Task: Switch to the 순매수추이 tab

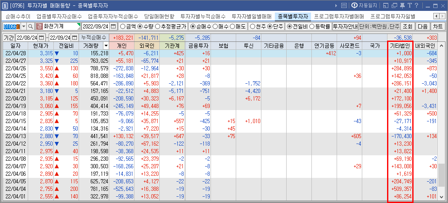Action: tap(18, 16)
